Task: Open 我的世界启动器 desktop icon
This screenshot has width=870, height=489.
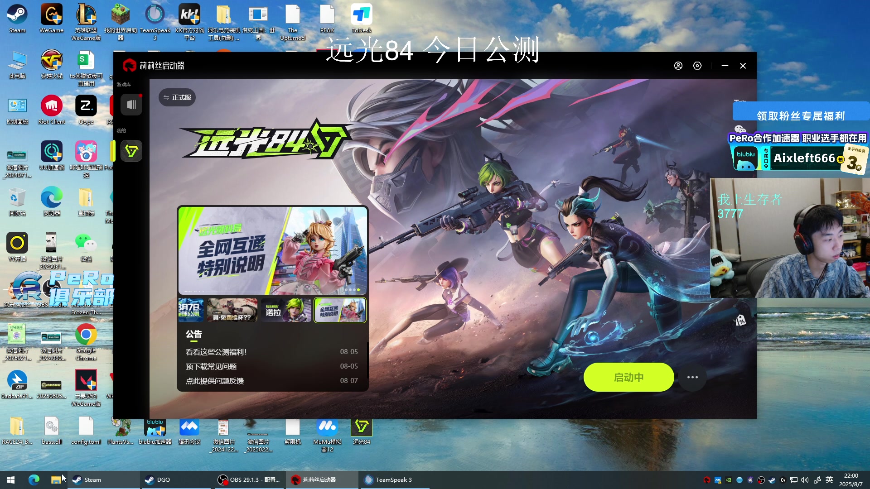Action: tap(121, 22)
